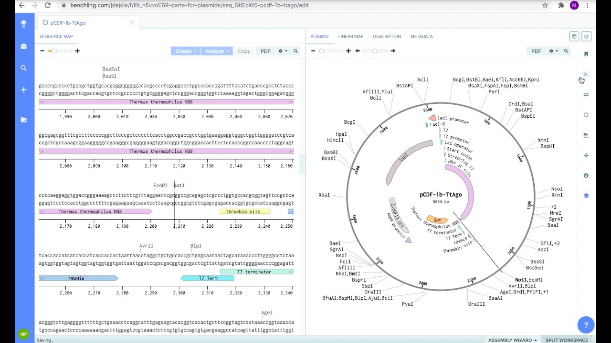Search within the plasmid map
Viewport: 611px width, 343px height.
566,51
